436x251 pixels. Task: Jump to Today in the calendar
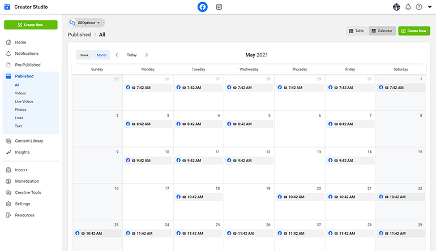[131, 55]
